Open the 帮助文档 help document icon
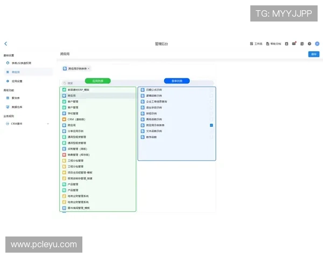This screenshot has height=258, width=323. point(268,44)
